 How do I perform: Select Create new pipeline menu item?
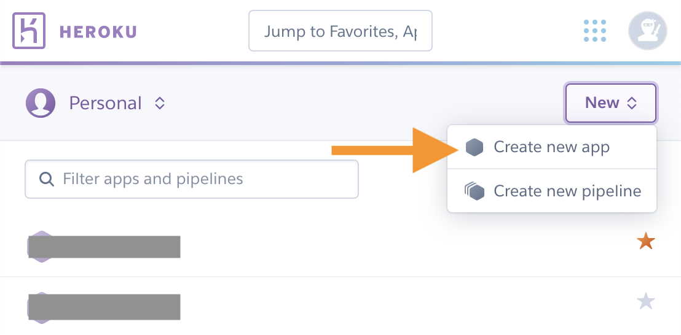click(x=551, y=191)
